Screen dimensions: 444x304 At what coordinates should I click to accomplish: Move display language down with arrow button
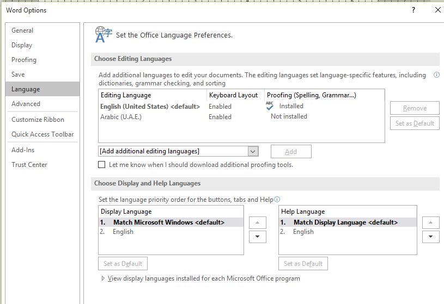click(x=257, y=237)
